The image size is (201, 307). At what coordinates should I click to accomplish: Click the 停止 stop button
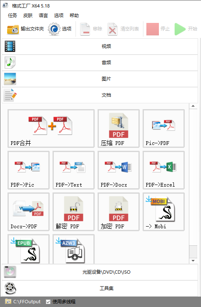coord(158,29)
